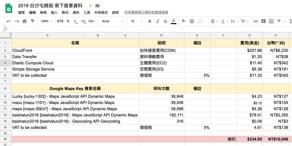Viewport: 292px width, 146px height.
Task: Select the 182,111 call count cell
Action: pyautogui.click(x=161, y=115)
